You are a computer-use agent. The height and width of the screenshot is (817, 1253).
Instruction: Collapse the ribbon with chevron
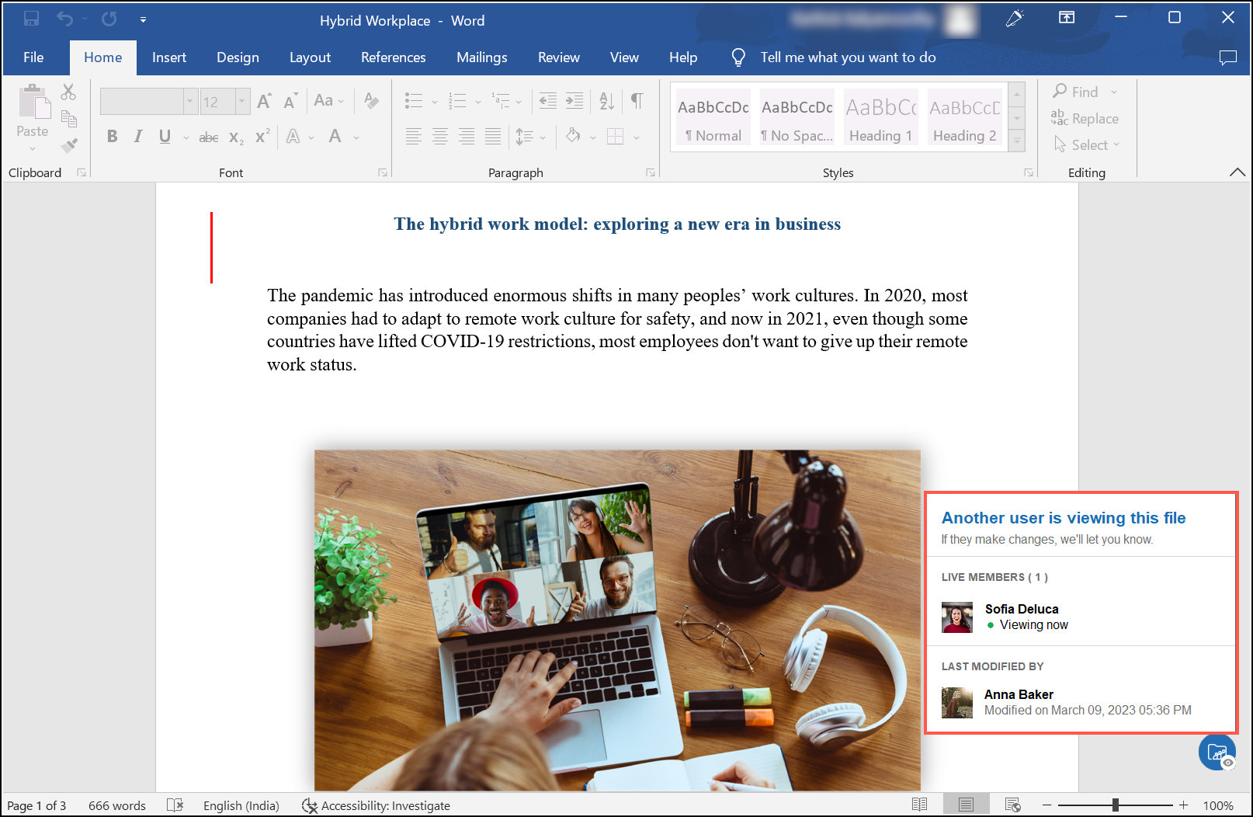click(1237, 172)
